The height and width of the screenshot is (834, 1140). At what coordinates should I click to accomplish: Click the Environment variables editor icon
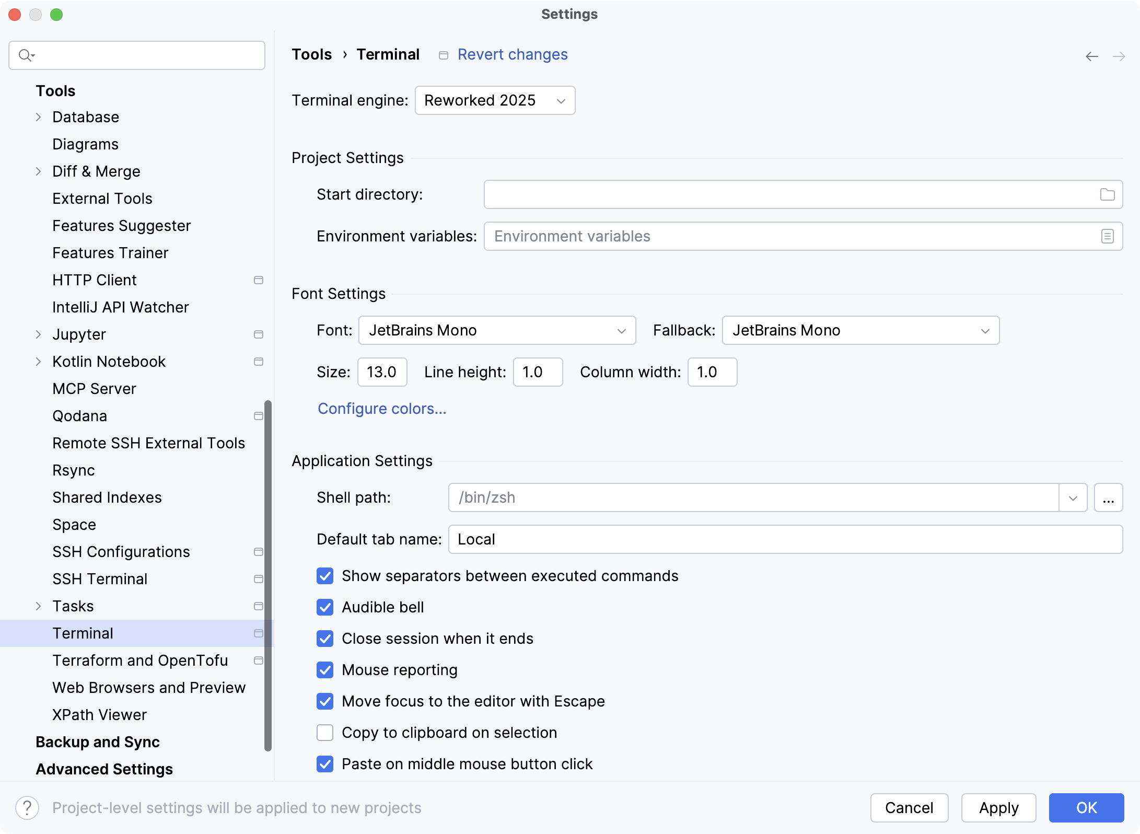tap(1108, 236)
